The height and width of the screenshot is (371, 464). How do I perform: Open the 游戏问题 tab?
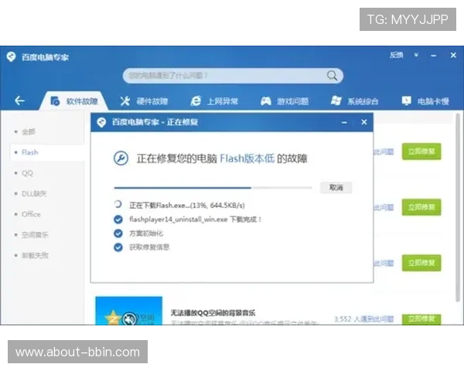point(285,101)
